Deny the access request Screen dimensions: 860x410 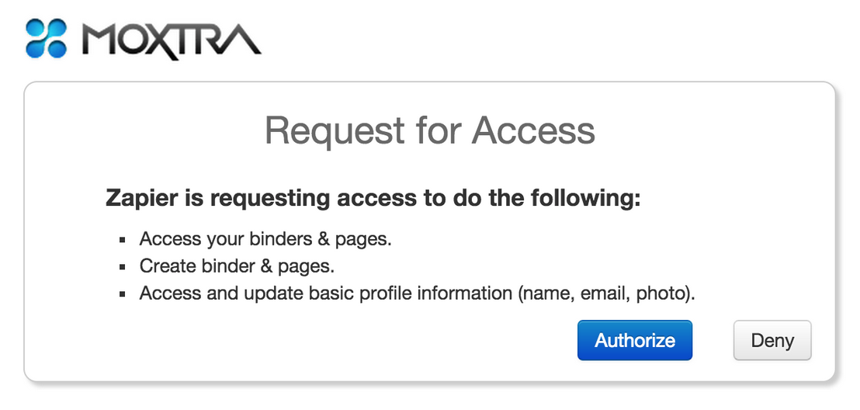click(x=772, y=340)
